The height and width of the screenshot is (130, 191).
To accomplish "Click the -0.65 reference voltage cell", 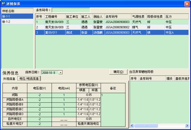I will point(88,119).
